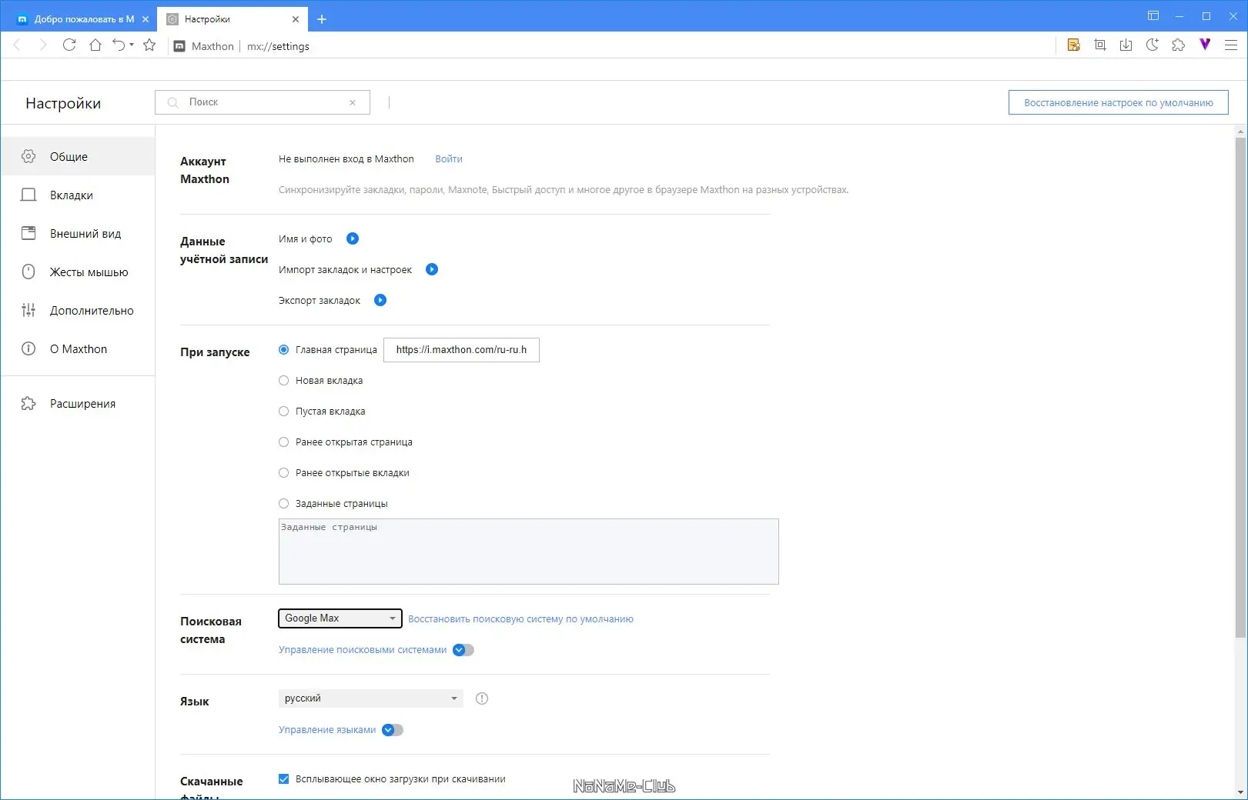Open the home page via house icon
The height and width of the screenshot is (800, 1248).
tap(95, 45)
